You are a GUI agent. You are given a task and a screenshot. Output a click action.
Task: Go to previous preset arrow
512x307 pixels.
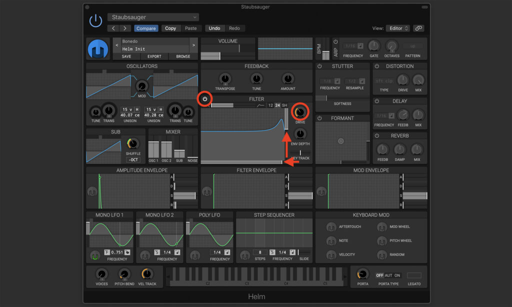[113, 28]
